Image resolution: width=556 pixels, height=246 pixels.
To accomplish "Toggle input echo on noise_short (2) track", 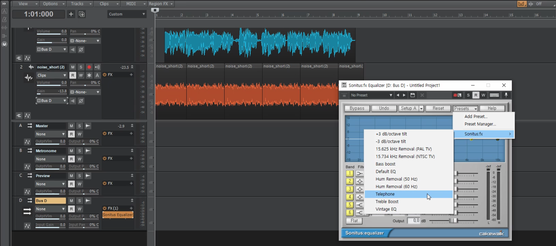I will click(x=97, y=67).
